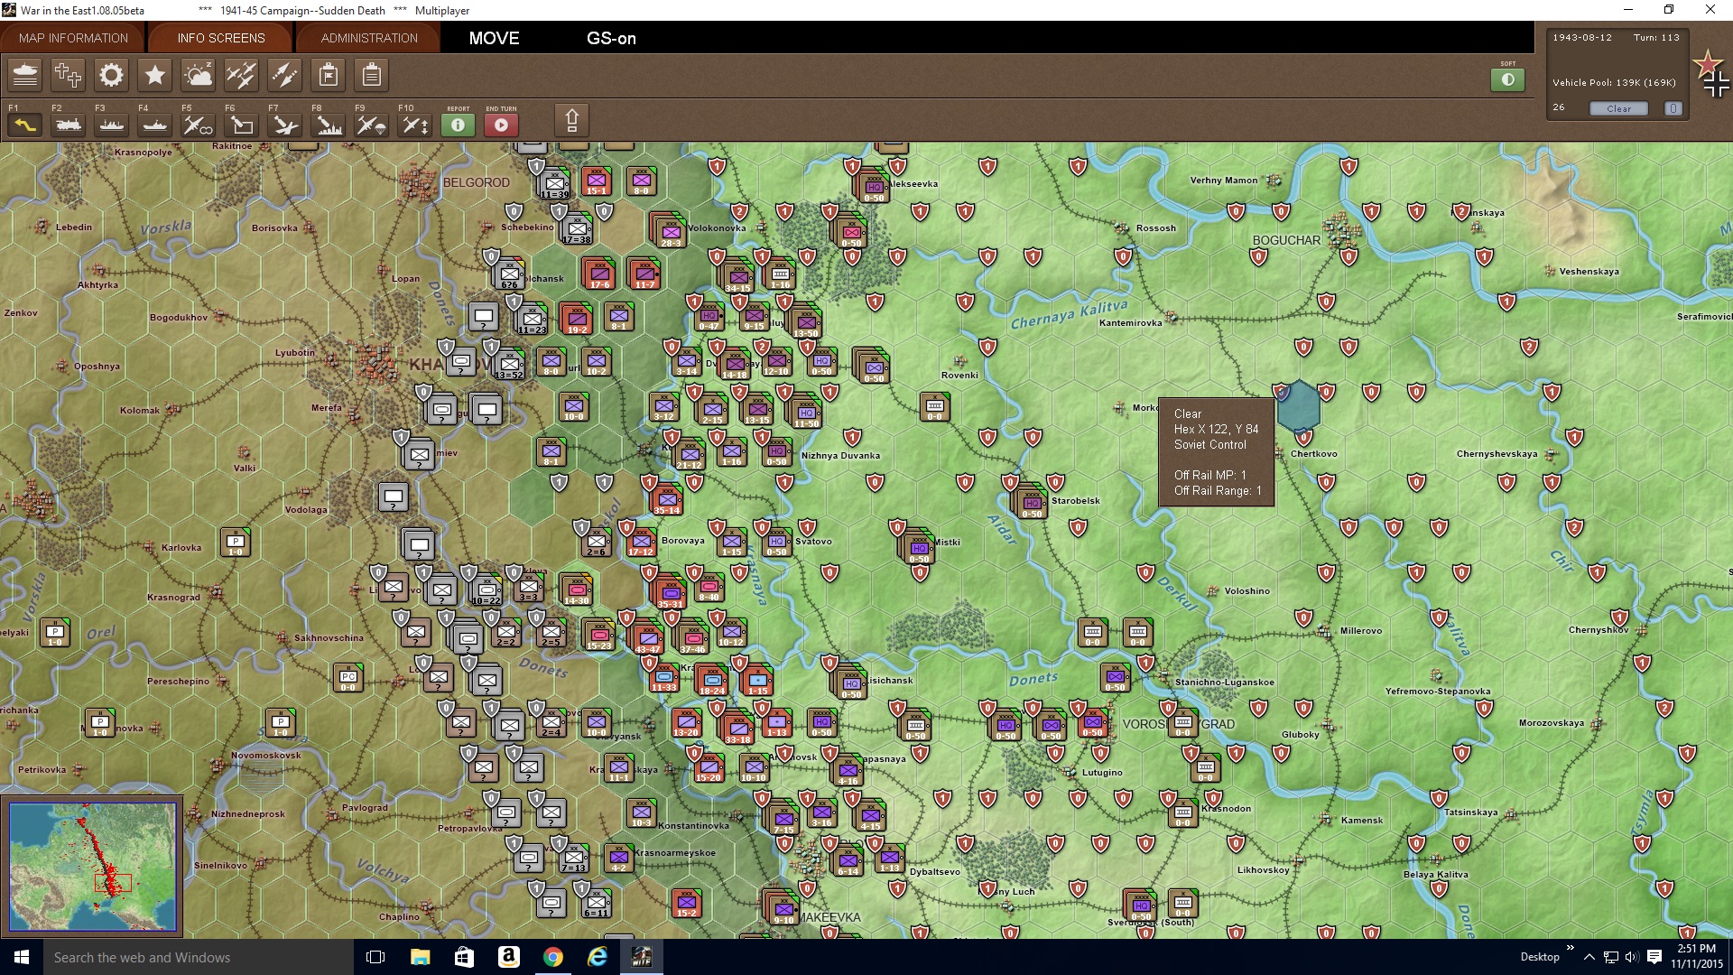Image resolution: width=1733 pixels, height=975 pixels.
Task: Select the grey 11=39 German unit
Action: (x=553, y=183)
